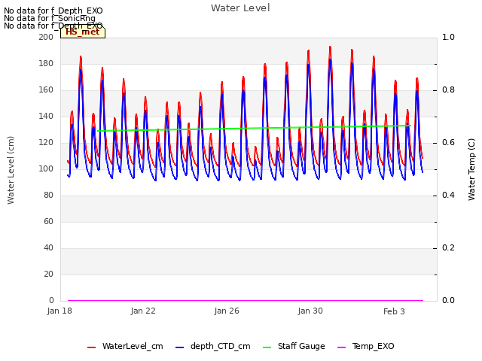Click the red WaterLevel_cm legend swatch
The image size is (482, 361).
pyautogui.click(x=92, y=347)
